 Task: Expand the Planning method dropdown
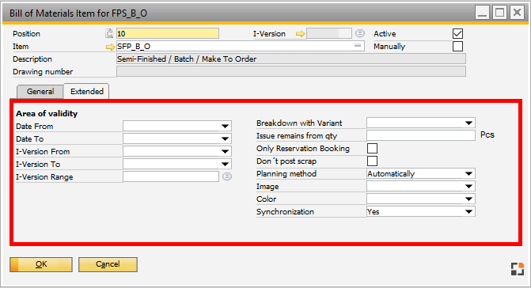468,173
